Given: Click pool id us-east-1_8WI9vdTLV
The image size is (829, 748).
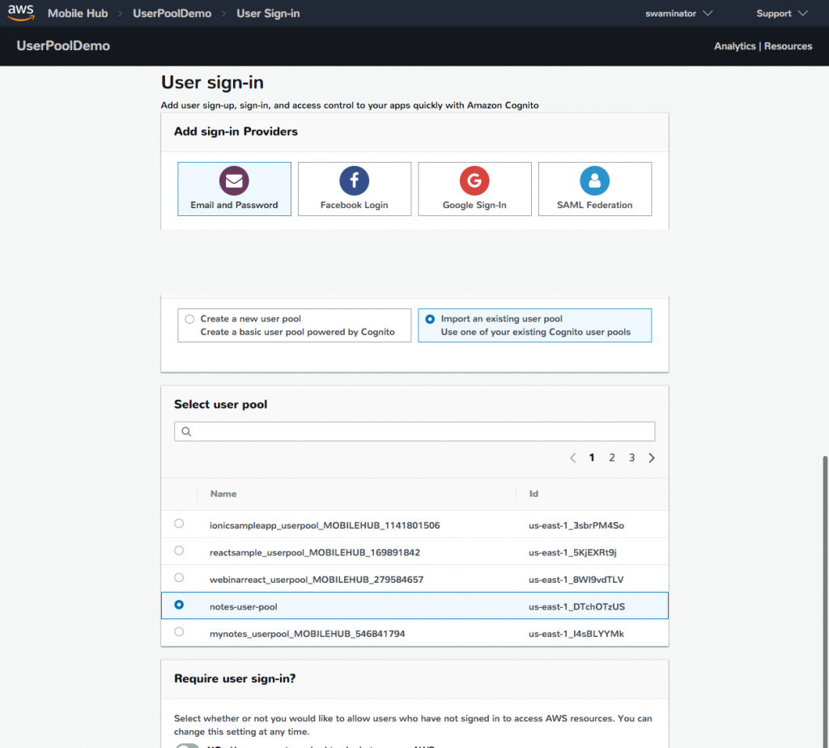Looking at the screenshot, I should pos(576,580).
